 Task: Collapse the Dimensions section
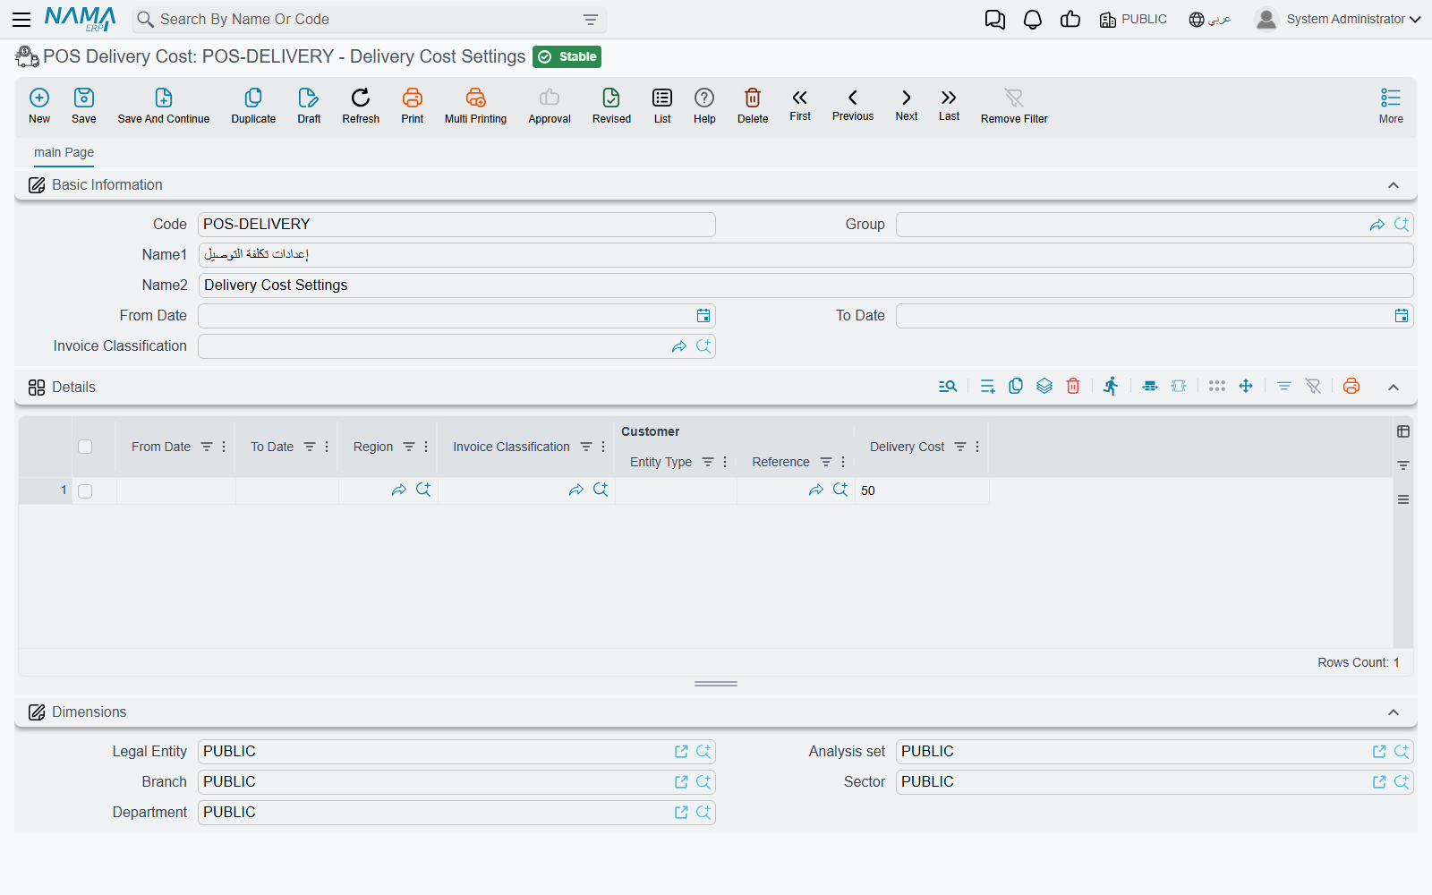click(x=1394, y=712)
